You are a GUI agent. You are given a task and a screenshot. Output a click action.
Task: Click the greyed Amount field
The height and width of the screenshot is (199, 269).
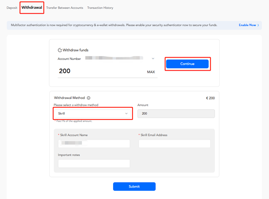[x=176, y=114]
